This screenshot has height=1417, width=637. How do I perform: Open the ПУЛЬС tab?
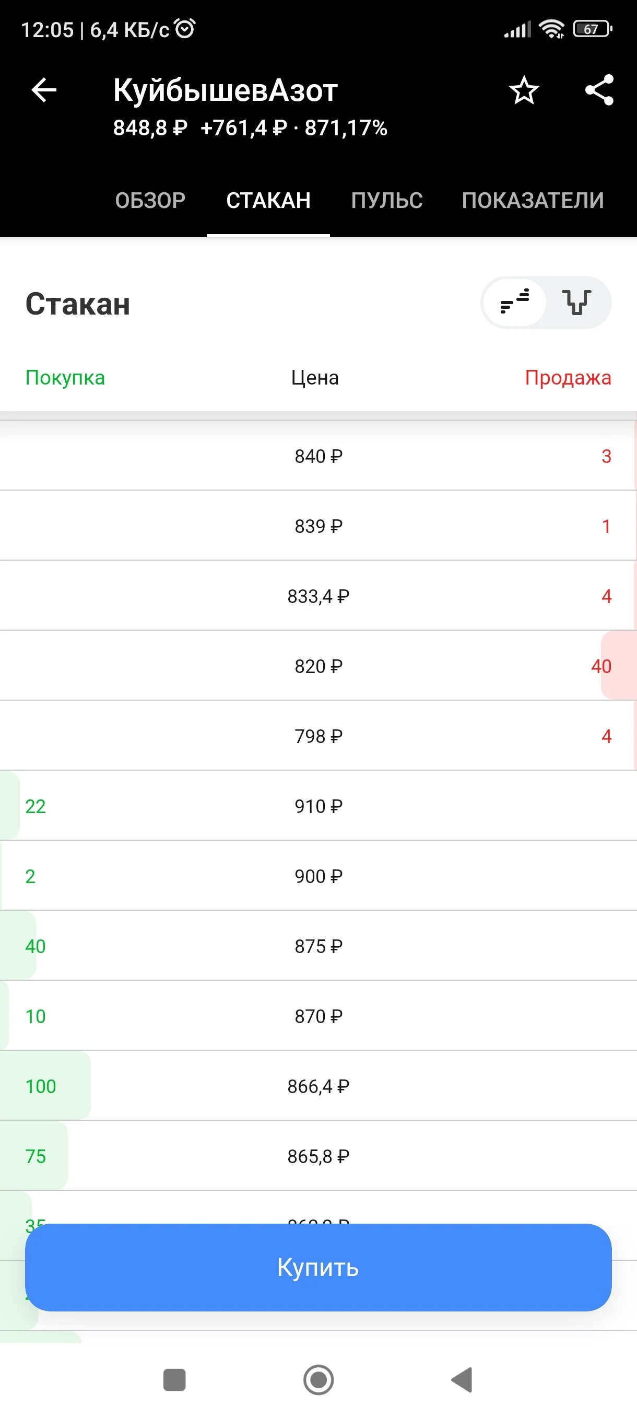tap(387, 200)
